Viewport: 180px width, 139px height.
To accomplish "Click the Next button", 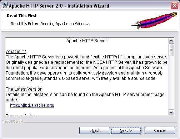I will (x=126, y=130).
